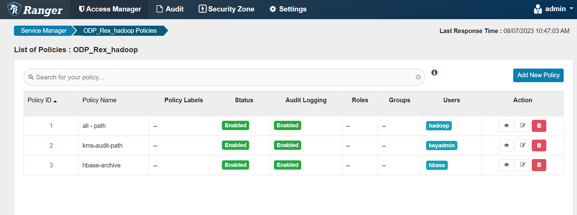The image size is (577, 215).
Task: Show search info tooltip icon
Action: point(434,72)
